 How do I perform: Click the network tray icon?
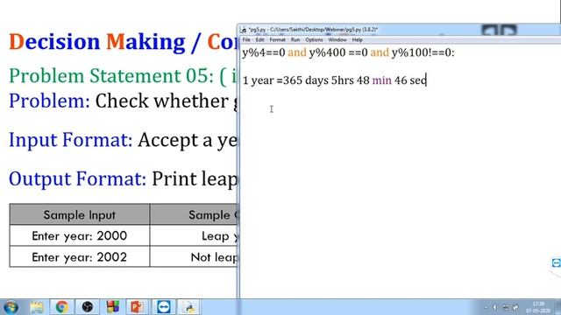point(506,307)
